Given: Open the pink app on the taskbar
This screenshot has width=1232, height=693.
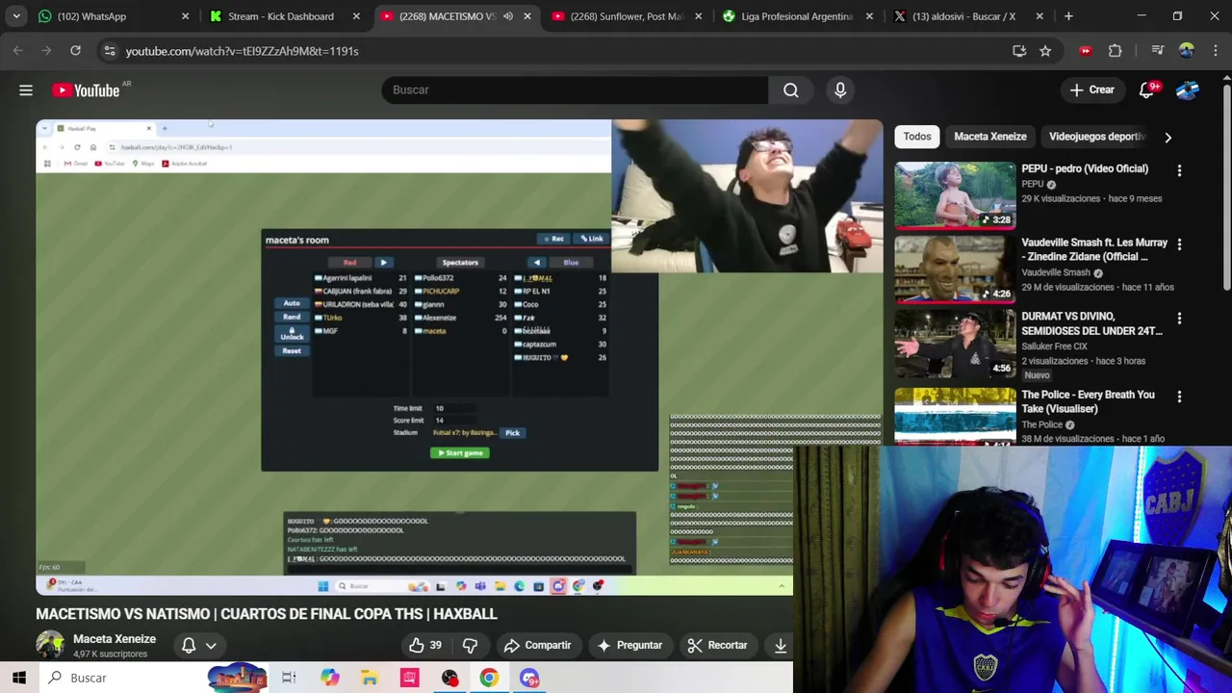Looking at the screenshot, I should pyautogui.click(x=410, y=678).
